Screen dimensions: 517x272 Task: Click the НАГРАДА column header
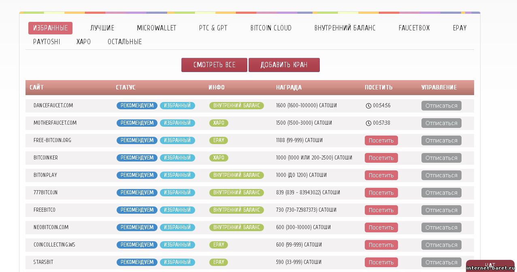click(x=289, y=87)
